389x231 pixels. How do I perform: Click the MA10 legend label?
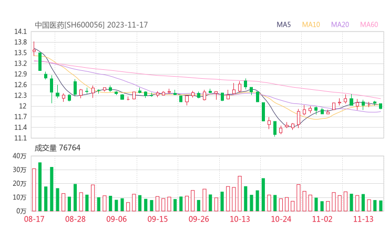point(311,25)
